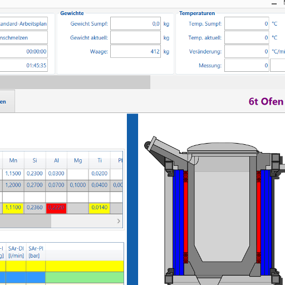The image size is (285, 285).
Task: Click the SAr-DI [l/min] column header
Action: click(x=16, y=252)
